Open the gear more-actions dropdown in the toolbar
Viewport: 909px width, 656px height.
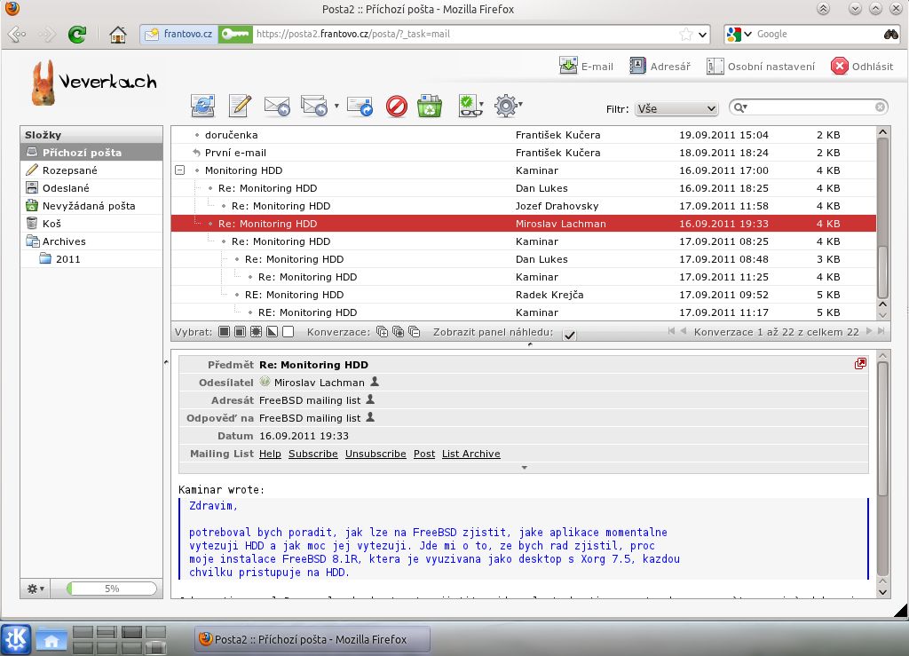coord(508,107)
